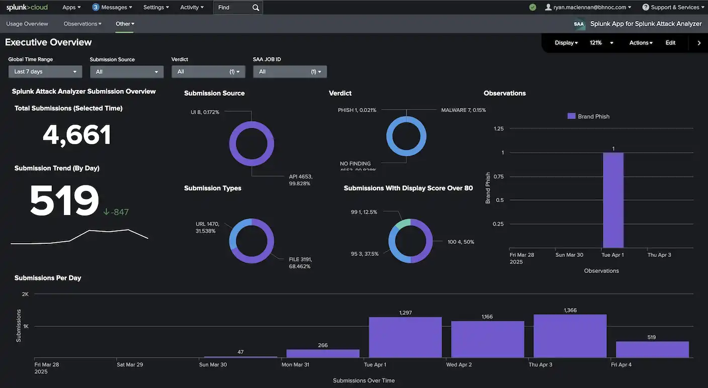Image resolution: width=708 pixels, height=388 pixels.
Task: Click the Messages notification icon showing 3
Action: pos(95,7)
